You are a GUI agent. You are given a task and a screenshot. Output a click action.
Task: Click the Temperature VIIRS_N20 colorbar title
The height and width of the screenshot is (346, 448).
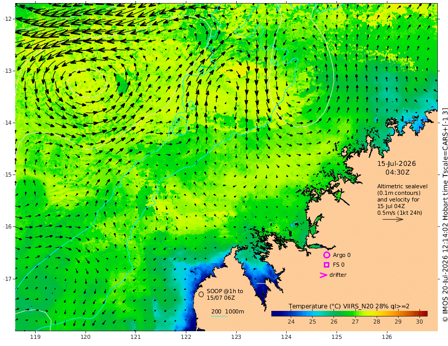349,306
